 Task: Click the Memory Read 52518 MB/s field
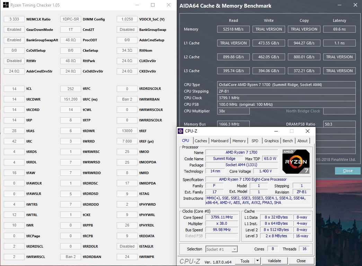[233, 29]
